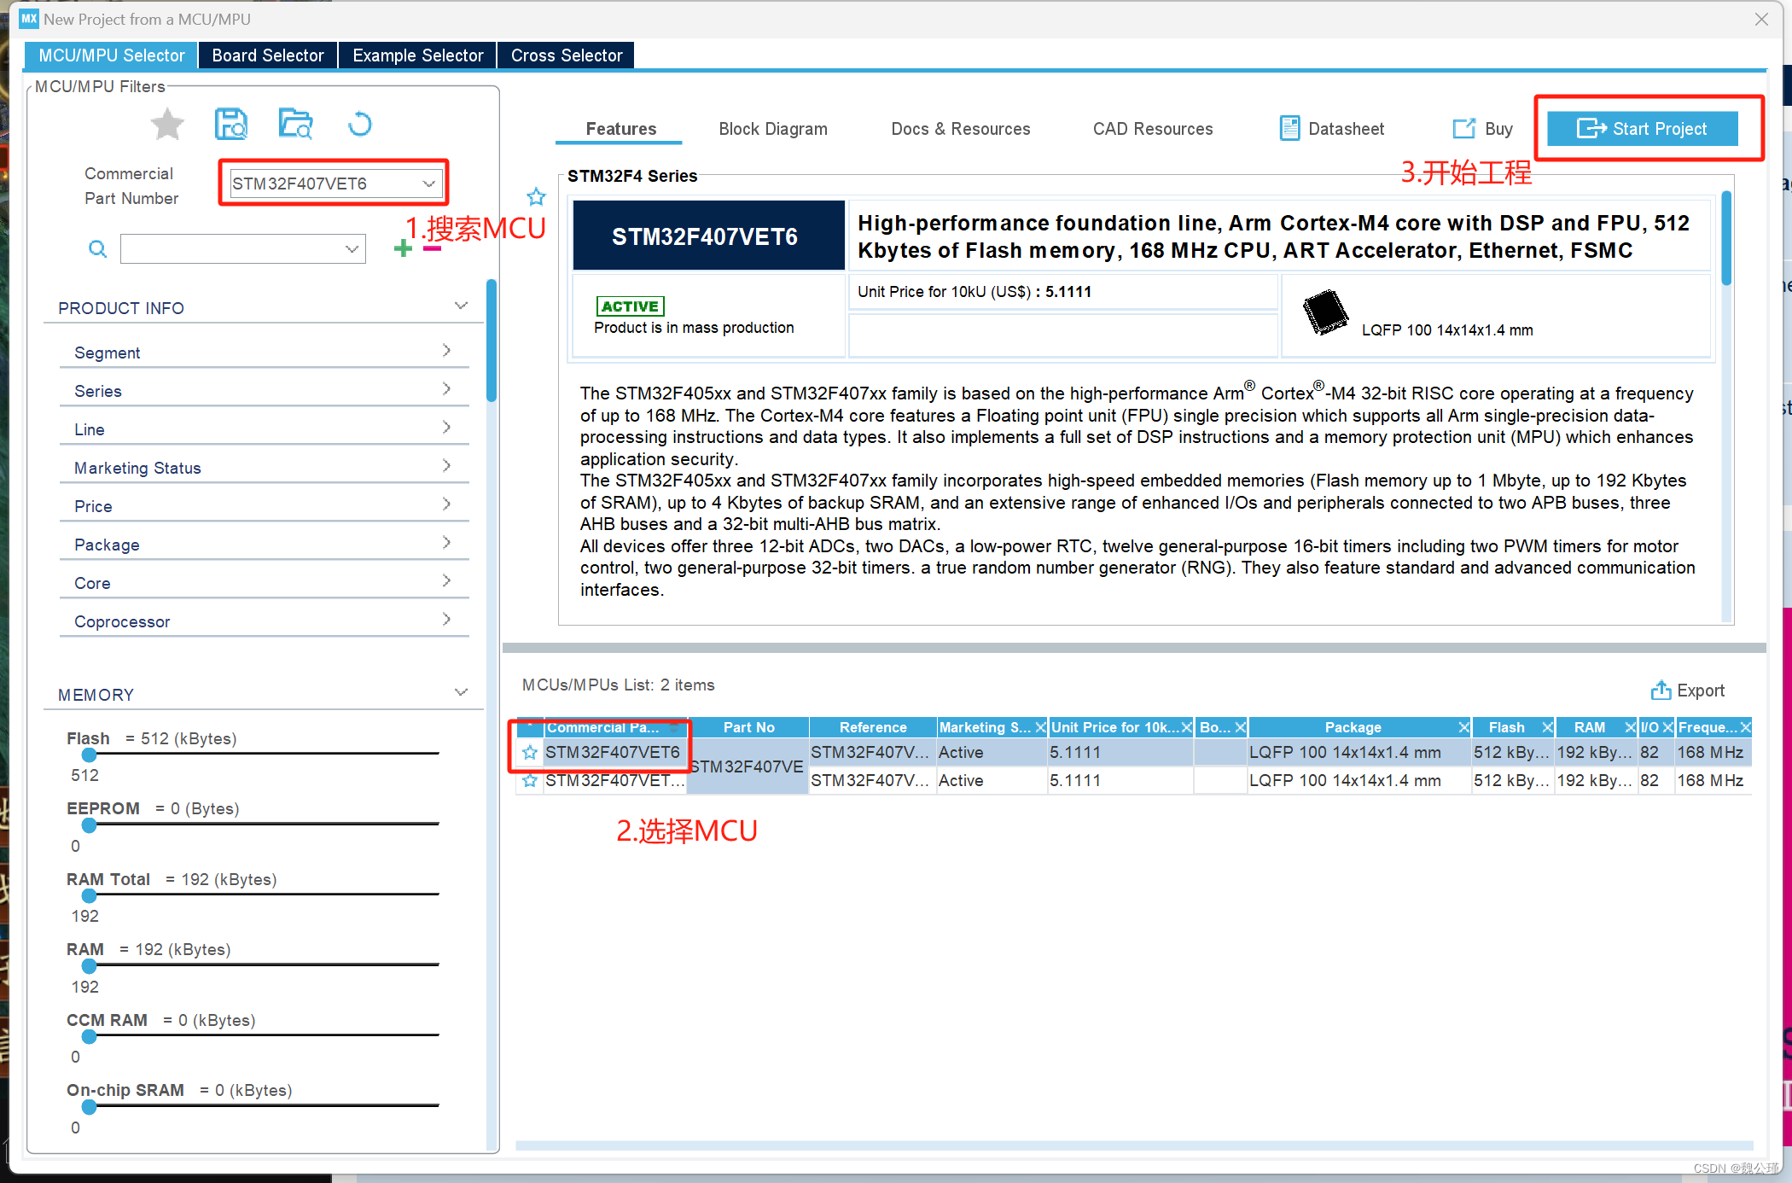This screenshot has height=1183, width=1792.
Task: Click the green plus add-filter icon
Action: tap(403, 248)
